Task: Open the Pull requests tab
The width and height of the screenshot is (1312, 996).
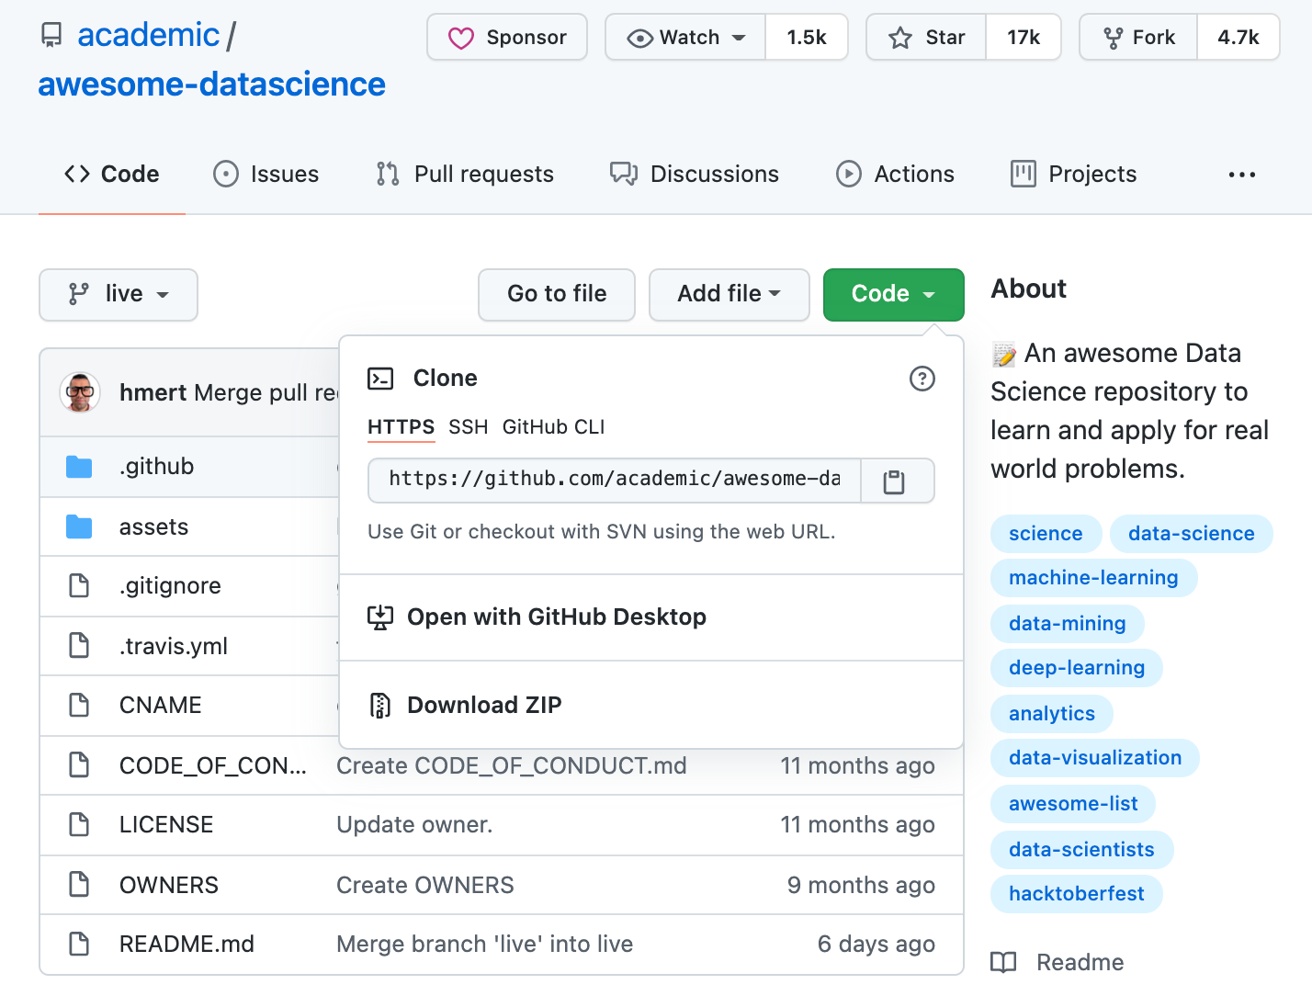Action: tap(465, 175)
